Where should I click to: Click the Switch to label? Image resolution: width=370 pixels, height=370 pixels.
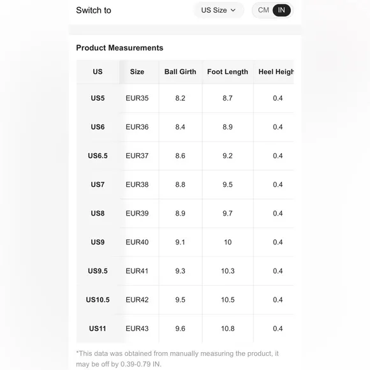tap(93, 10)
